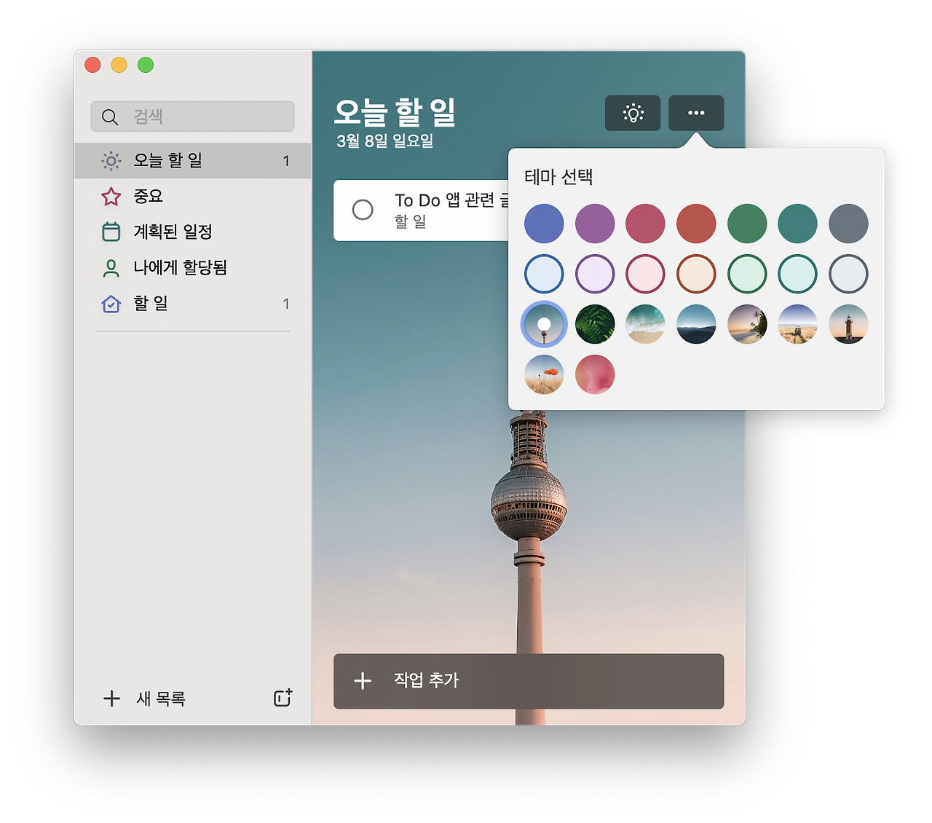This screenshot has width=932, height=823.
Task: Open the 할 일 home icon list
Action: click(111, 303)
